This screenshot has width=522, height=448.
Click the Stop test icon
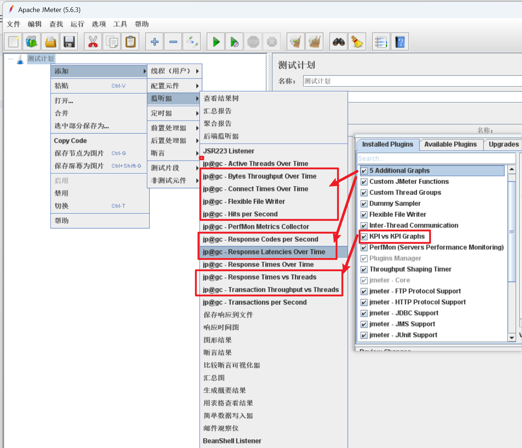pos(253,42)
